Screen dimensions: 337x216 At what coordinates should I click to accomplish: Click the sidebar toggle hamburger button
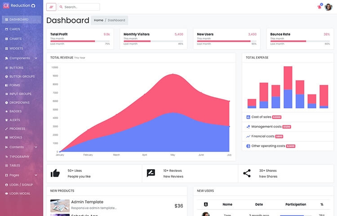pos(51,7)
